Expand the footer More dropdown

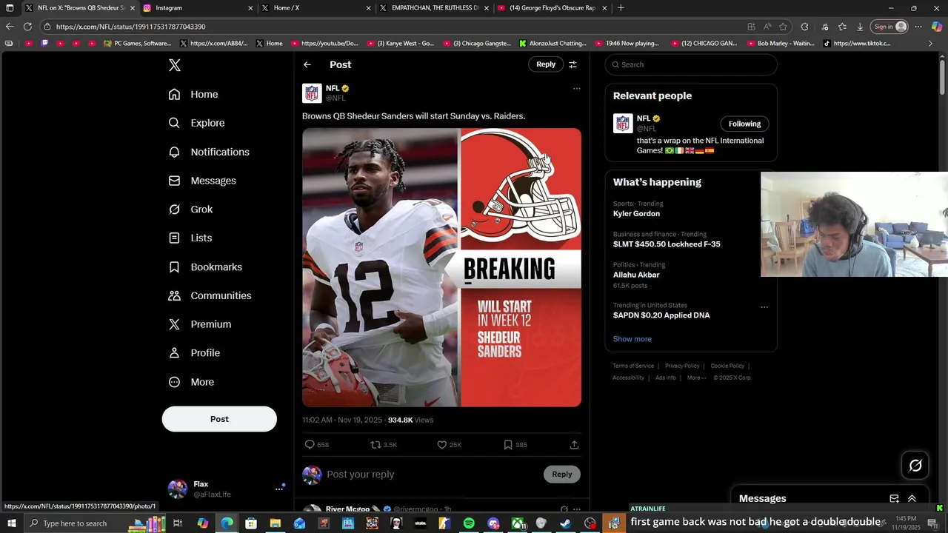(695, 378)
